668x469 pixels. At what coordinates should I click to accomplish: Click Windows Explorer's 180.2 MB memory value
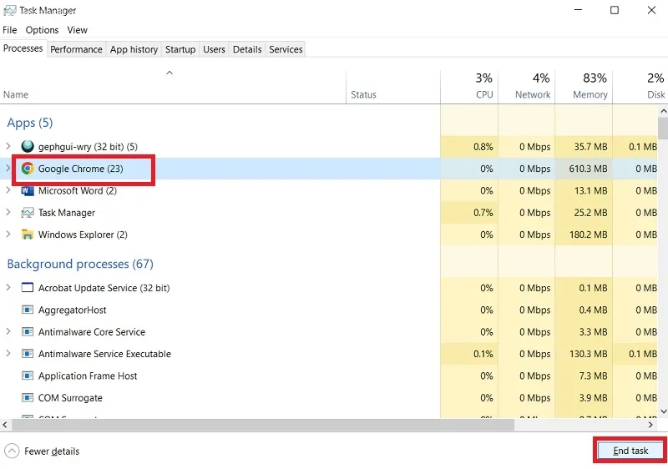pyautogui.click(x=589, y=234)
